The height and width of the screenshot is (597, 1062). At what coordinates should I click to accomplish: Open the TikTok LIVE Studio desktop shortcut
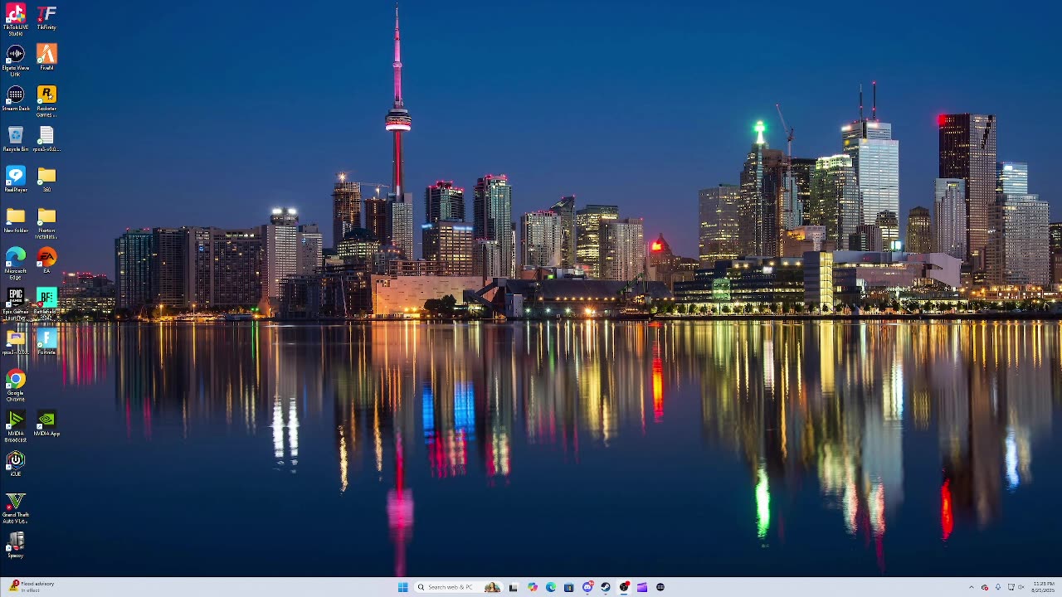click(x=16, y=19)
